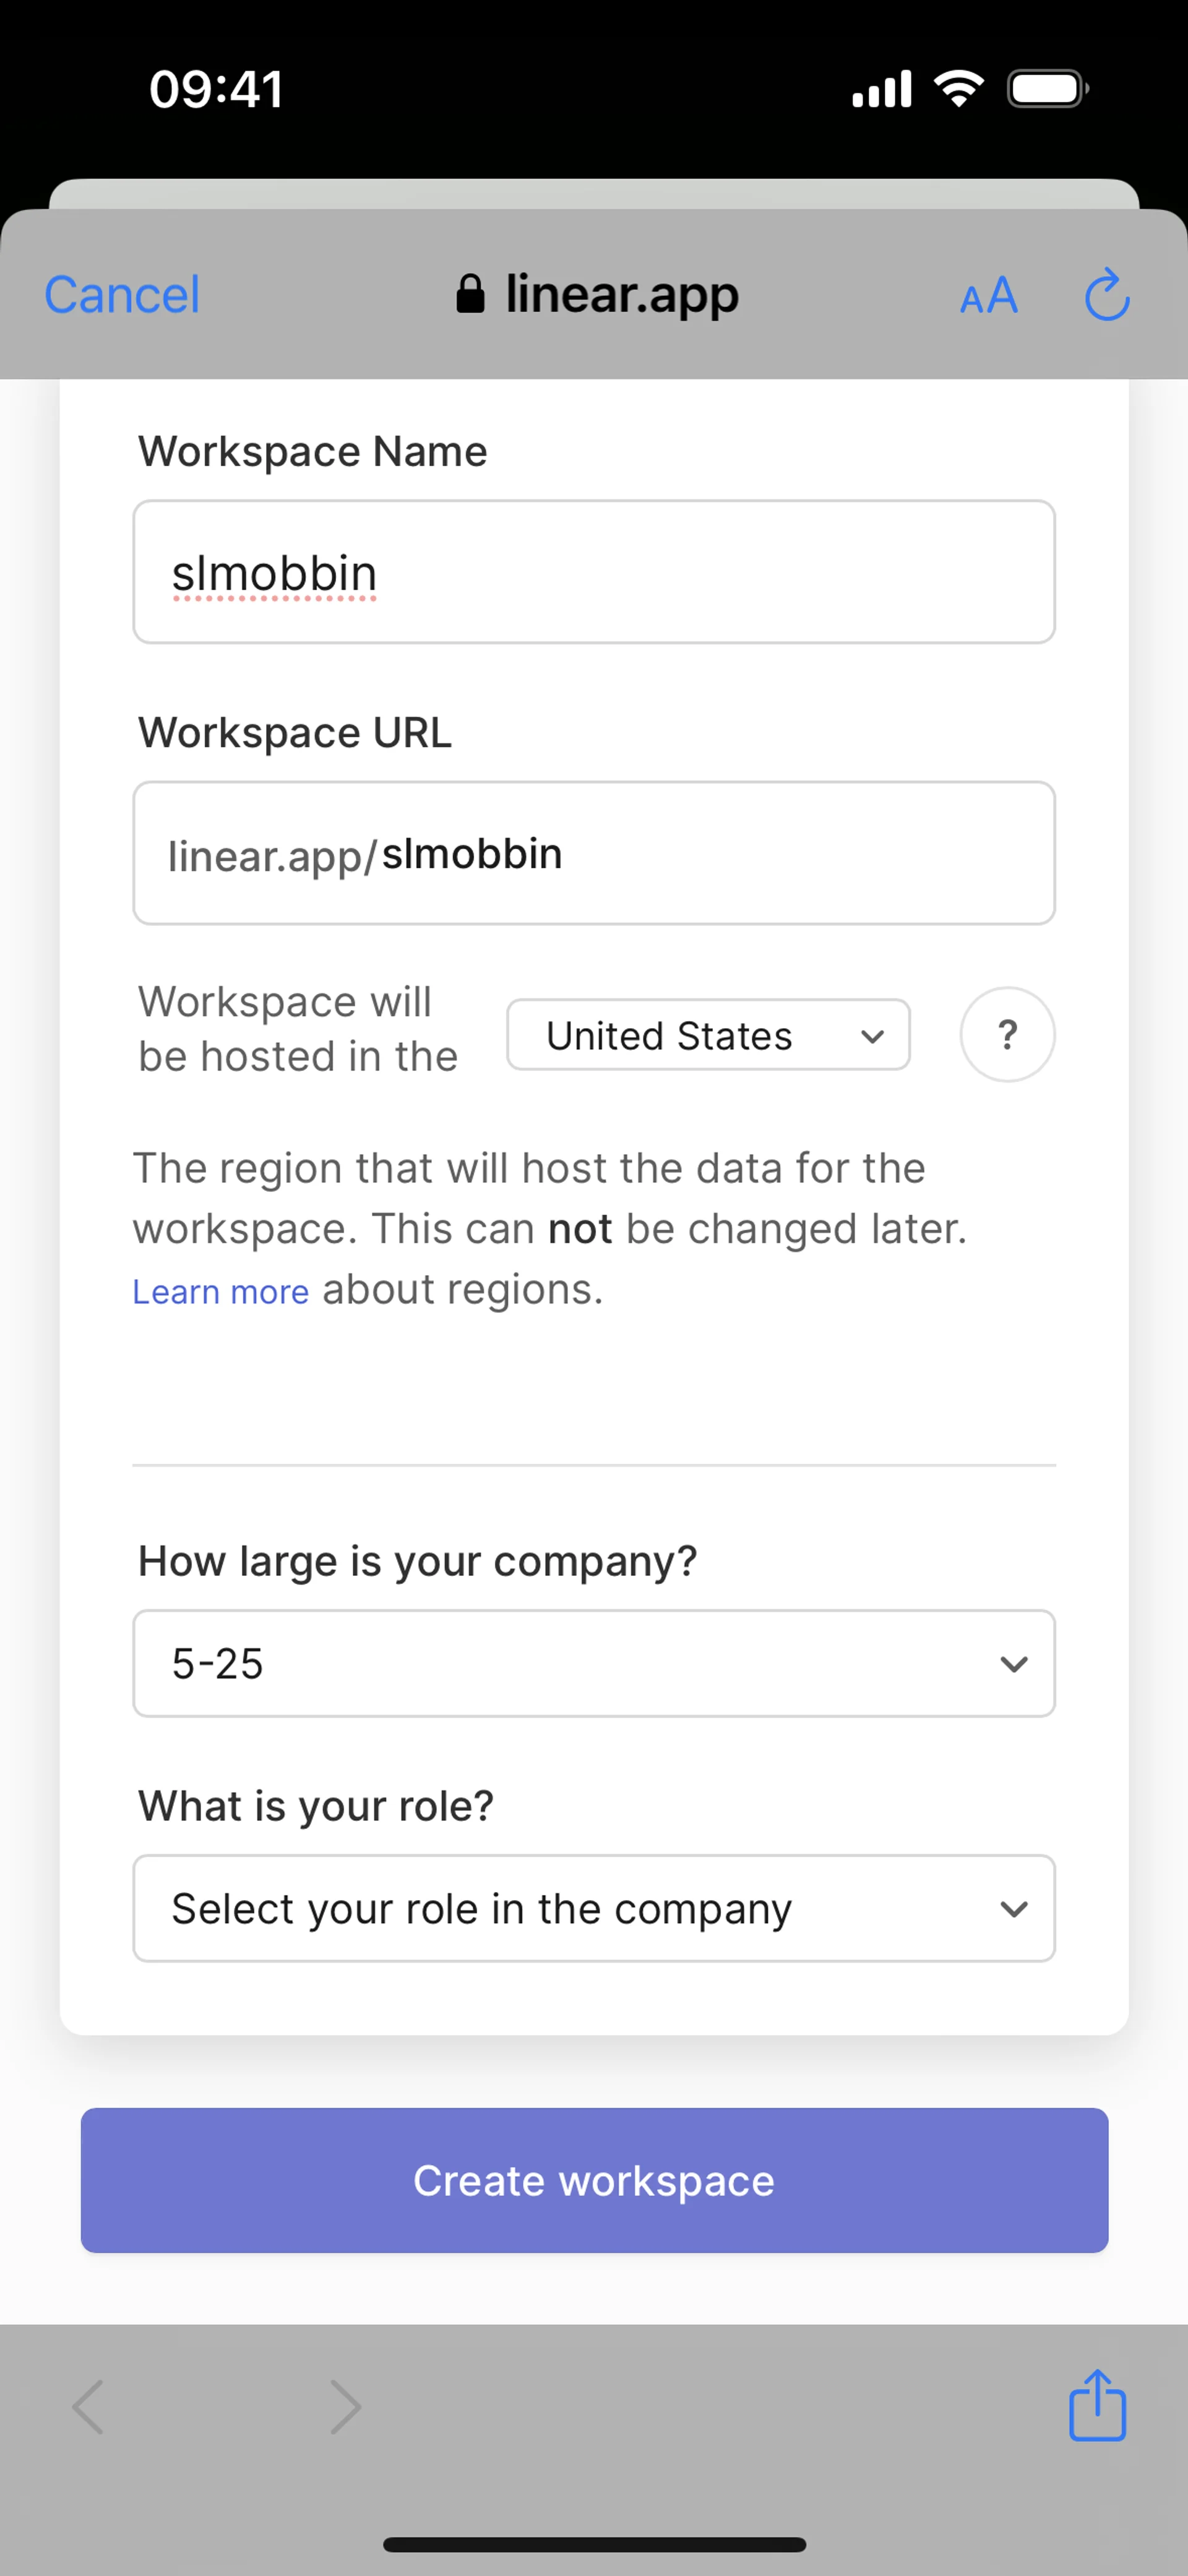Follow the Learn more link about regions
This screenshot has height=2576, width=1188.
[221, 1292]
